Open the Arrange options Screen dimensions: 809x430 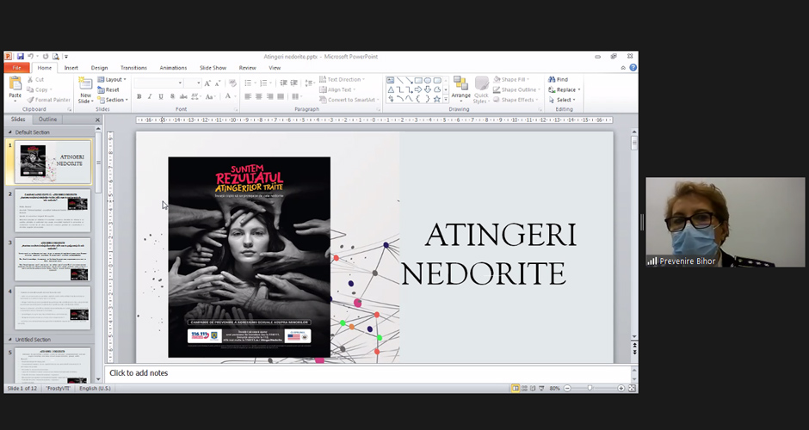pyautogui.click(x=460, y=89)
